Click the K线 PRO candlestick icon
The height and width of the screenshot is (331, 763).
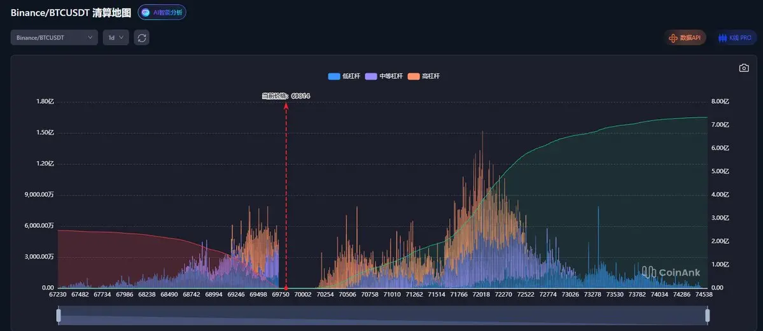(x=723, y=38)
